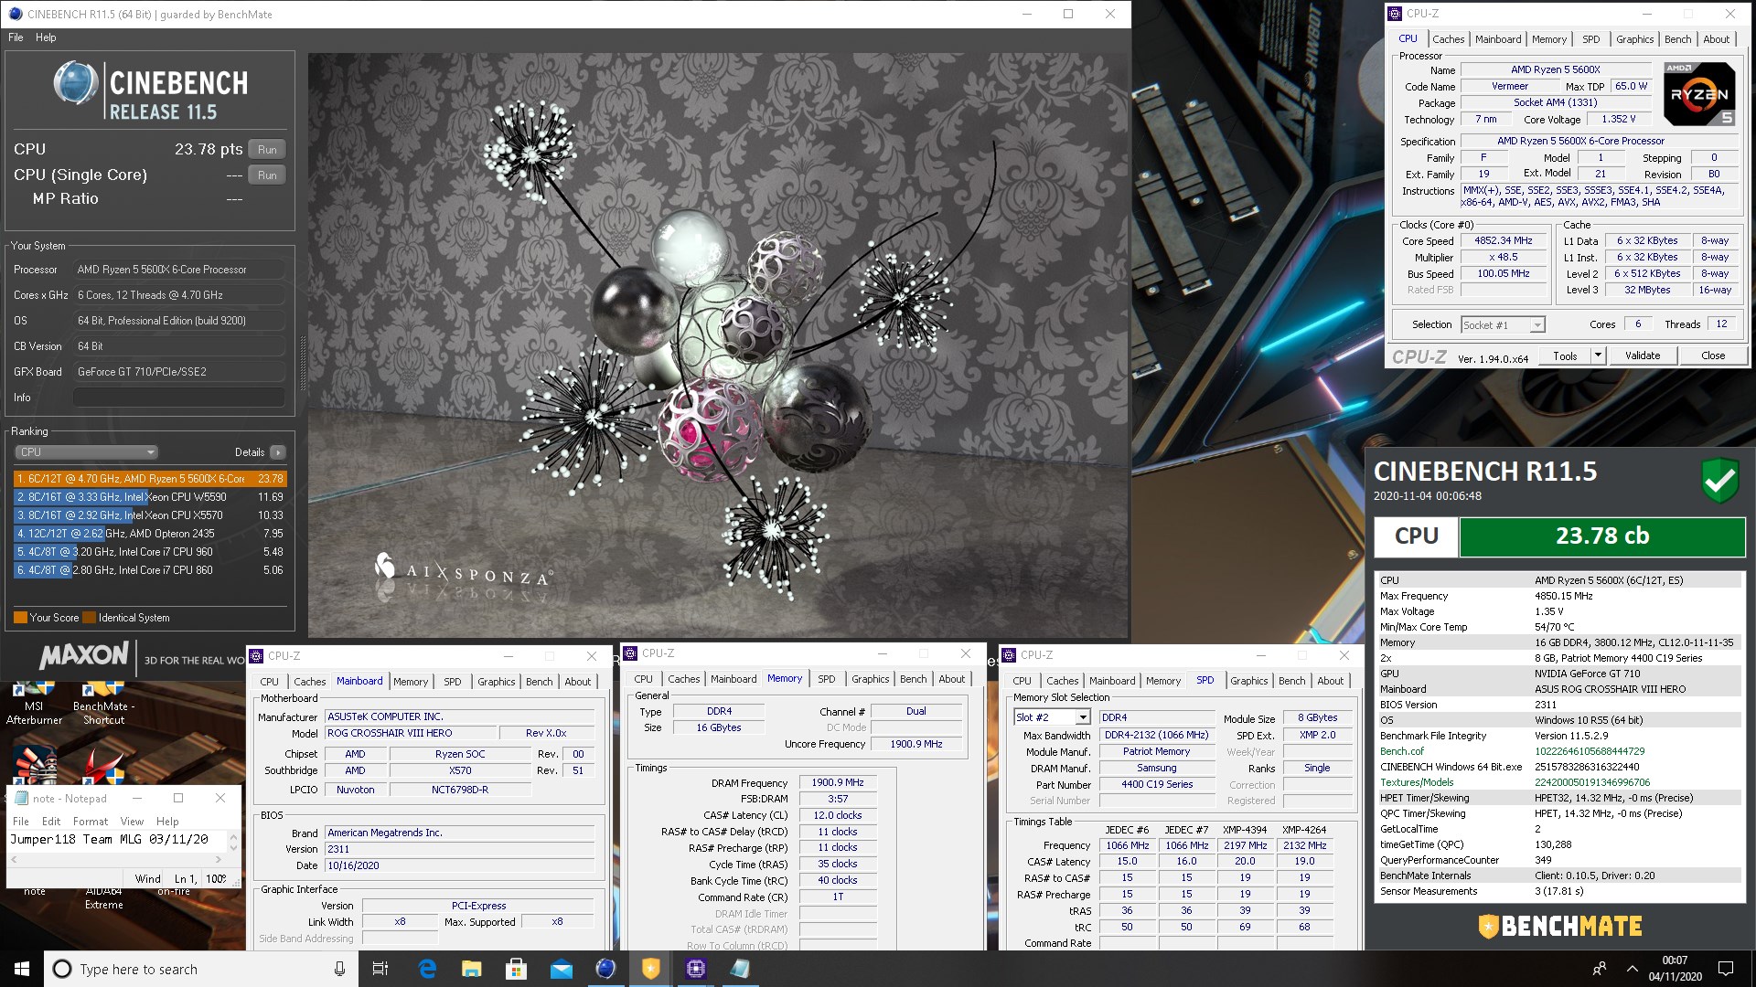Open Mail app from the taskbar
The width and height of the screenshot is (1756, 987).
click(x=562, y=969)
